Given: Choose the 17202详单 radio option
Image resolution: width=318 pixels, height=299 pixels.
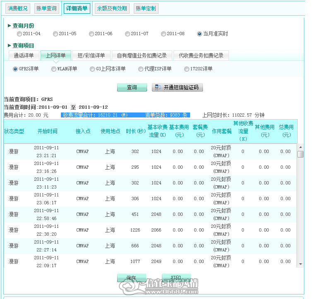Looking at the screenshot, I should 187,69.
